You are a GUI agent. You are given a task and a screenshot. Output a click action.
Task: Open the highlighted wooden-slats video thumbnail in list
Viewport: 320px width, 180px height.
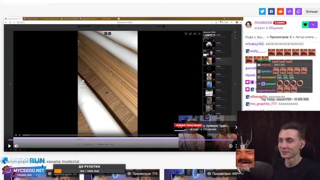(x=209, y=61)
